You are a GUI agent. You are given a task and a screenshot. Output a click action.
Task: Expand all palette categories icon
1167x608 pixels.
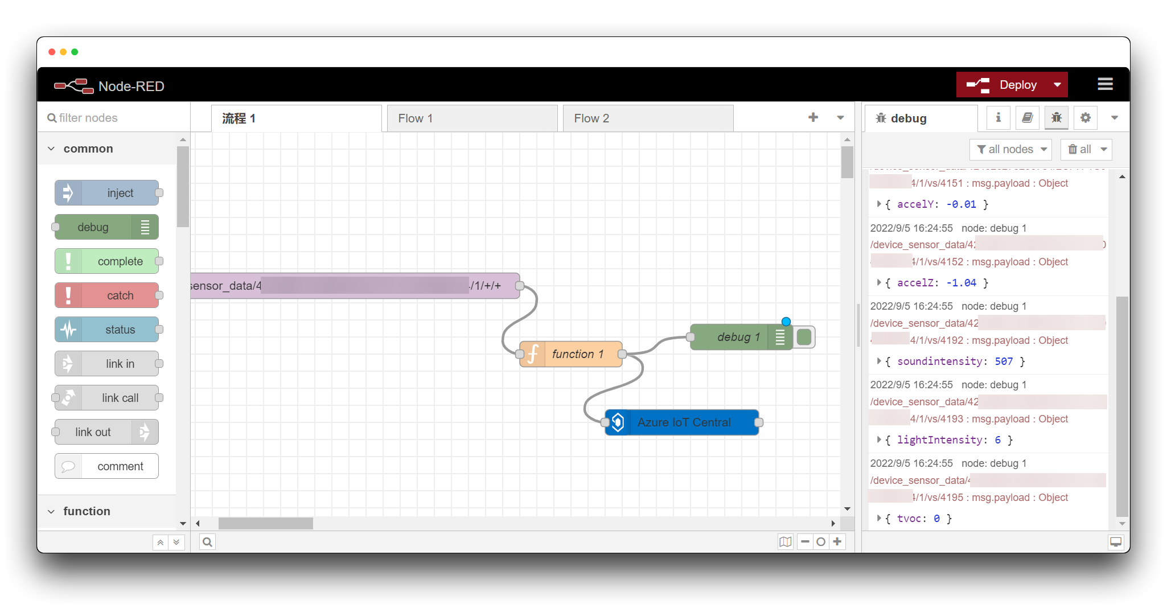[176, 543]
